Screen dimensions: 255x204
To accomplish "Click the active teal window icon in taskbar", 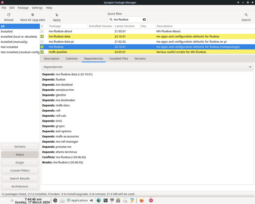I will point(98,200).
